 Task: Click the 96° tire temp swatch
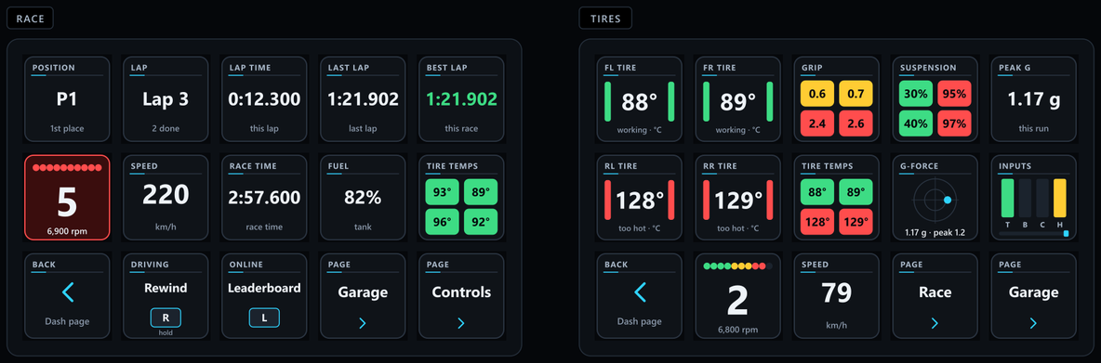443,222
